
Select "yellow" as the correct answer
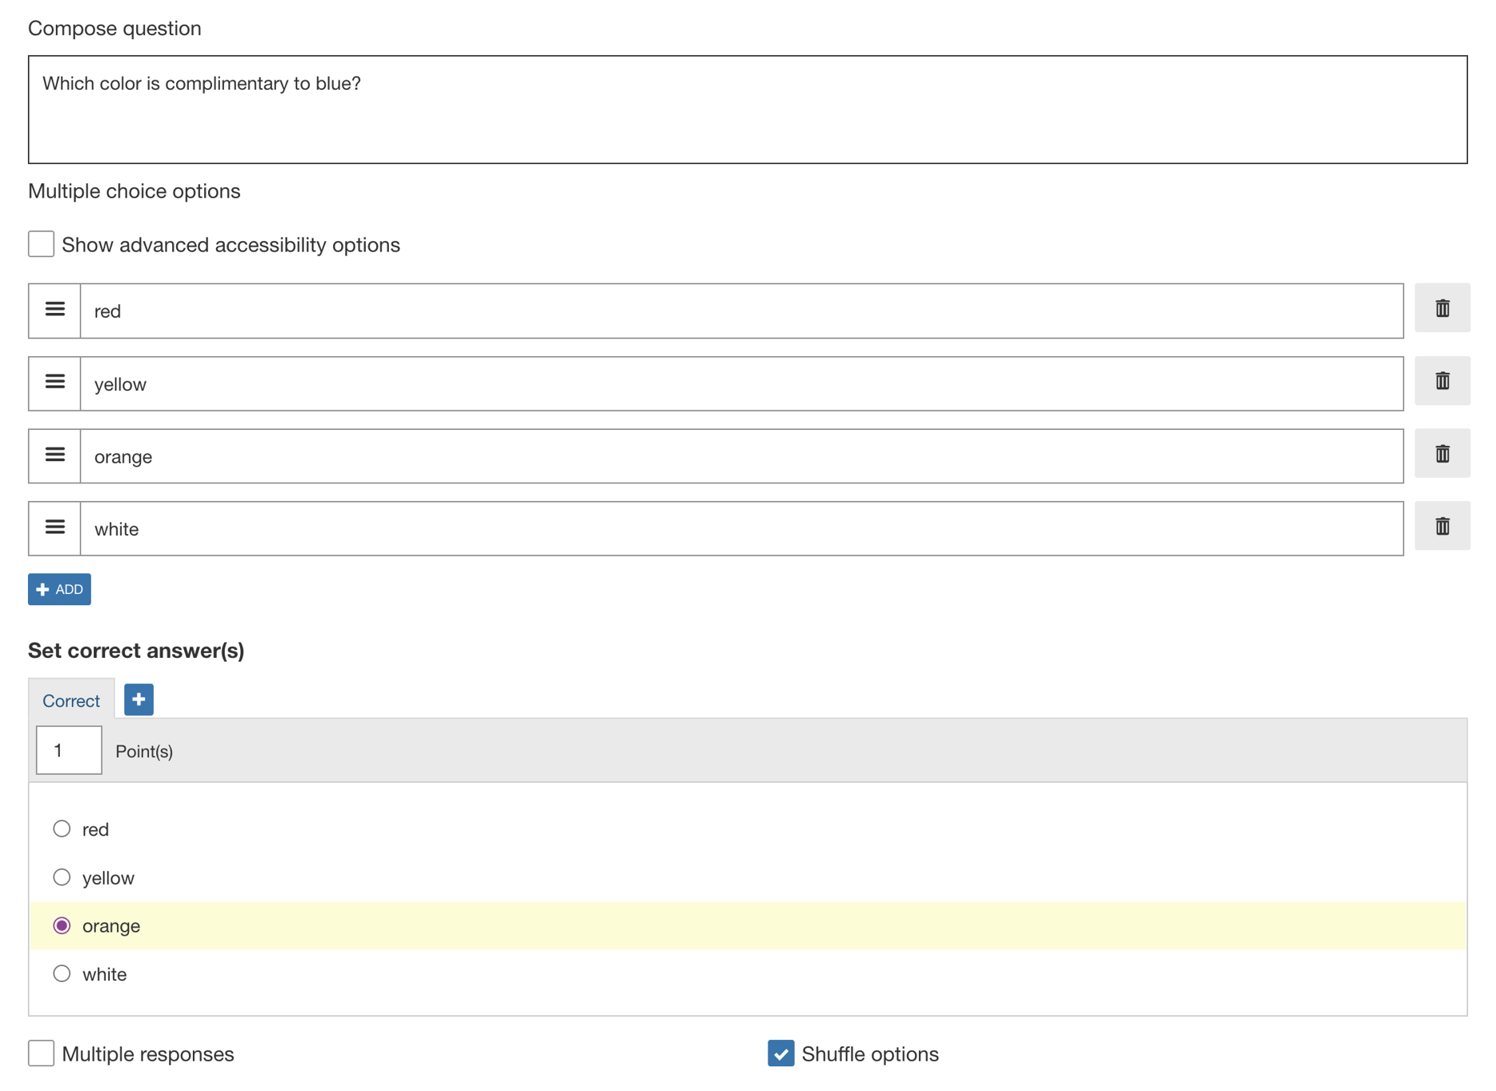click(x=62, y=877)
